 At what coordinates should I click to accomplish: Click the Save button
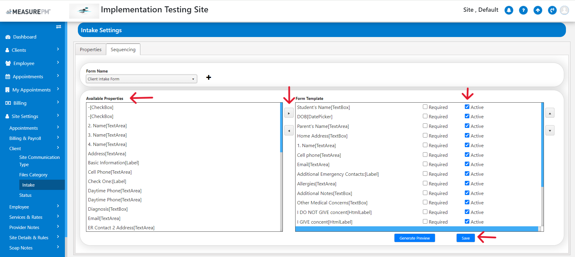coord(465,238)
